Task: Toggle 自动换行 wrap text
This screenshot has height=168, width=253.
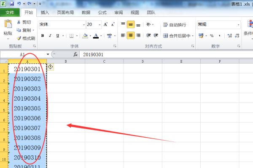Action: pyautogui.click(x=175, y=25)
